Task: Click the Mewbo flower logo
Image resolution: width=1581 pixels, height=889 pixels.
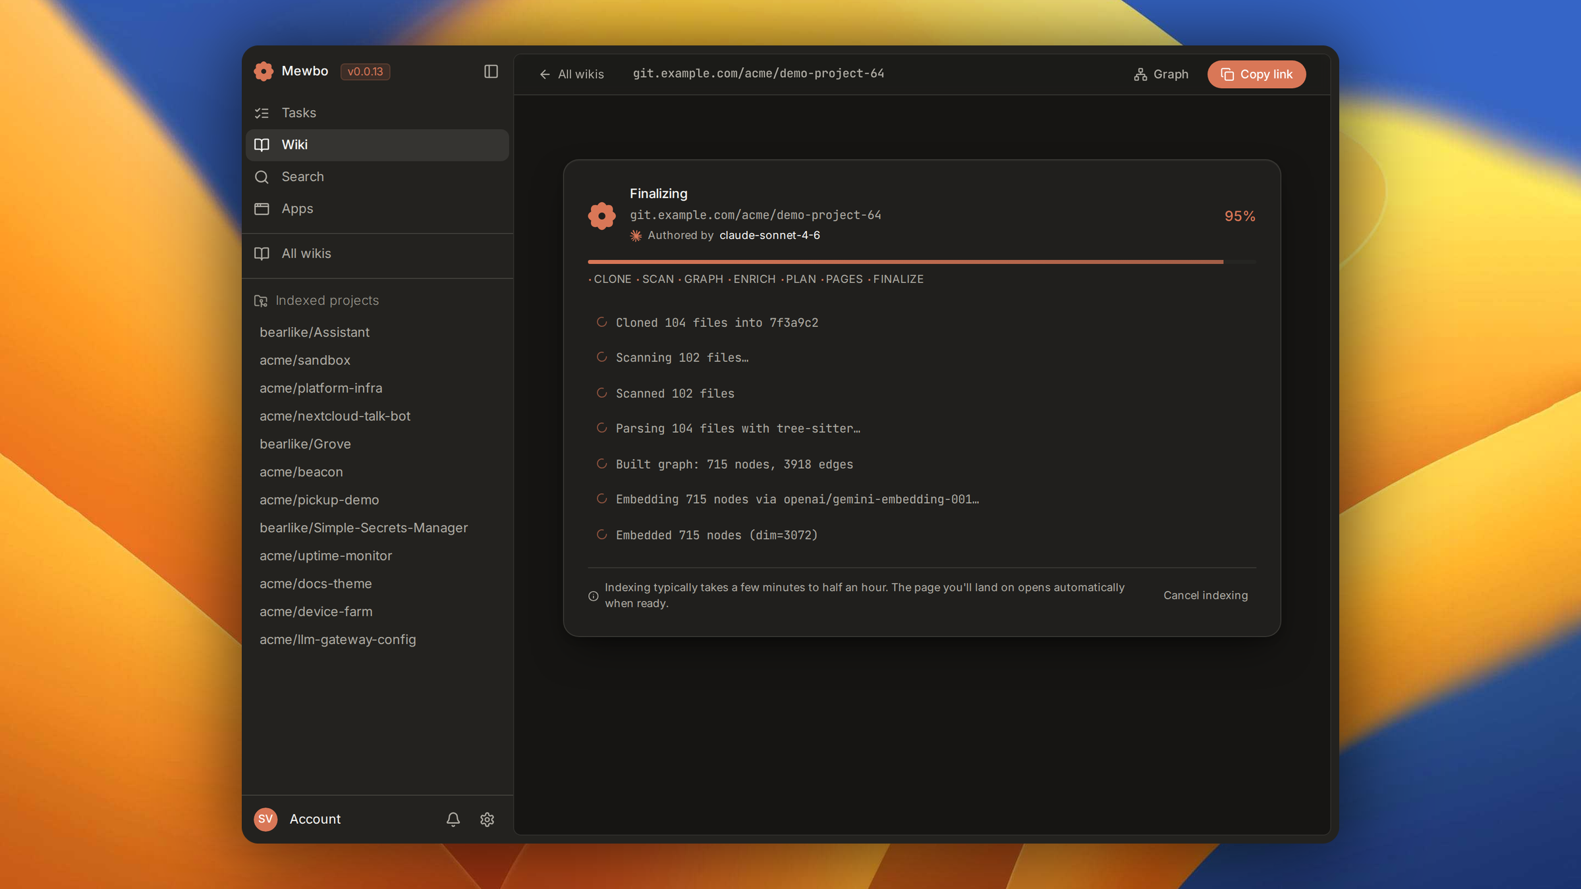Action: click(263, 71)
